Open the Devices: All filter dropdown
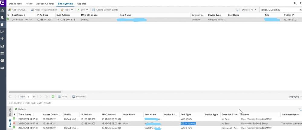302x130 pixels. point(249,10)
